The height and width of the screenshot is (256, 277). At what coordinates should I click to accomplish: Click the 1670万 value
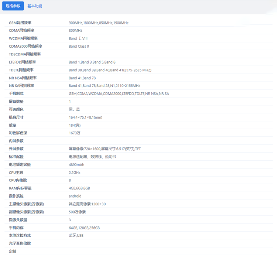coord(75,133)
